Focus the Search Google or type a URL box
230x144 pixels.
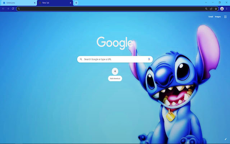click(x=115, y=59)
